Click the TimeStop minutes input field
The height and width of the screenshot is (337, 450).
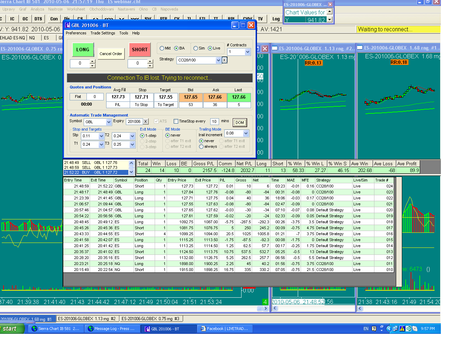(214, 121)
